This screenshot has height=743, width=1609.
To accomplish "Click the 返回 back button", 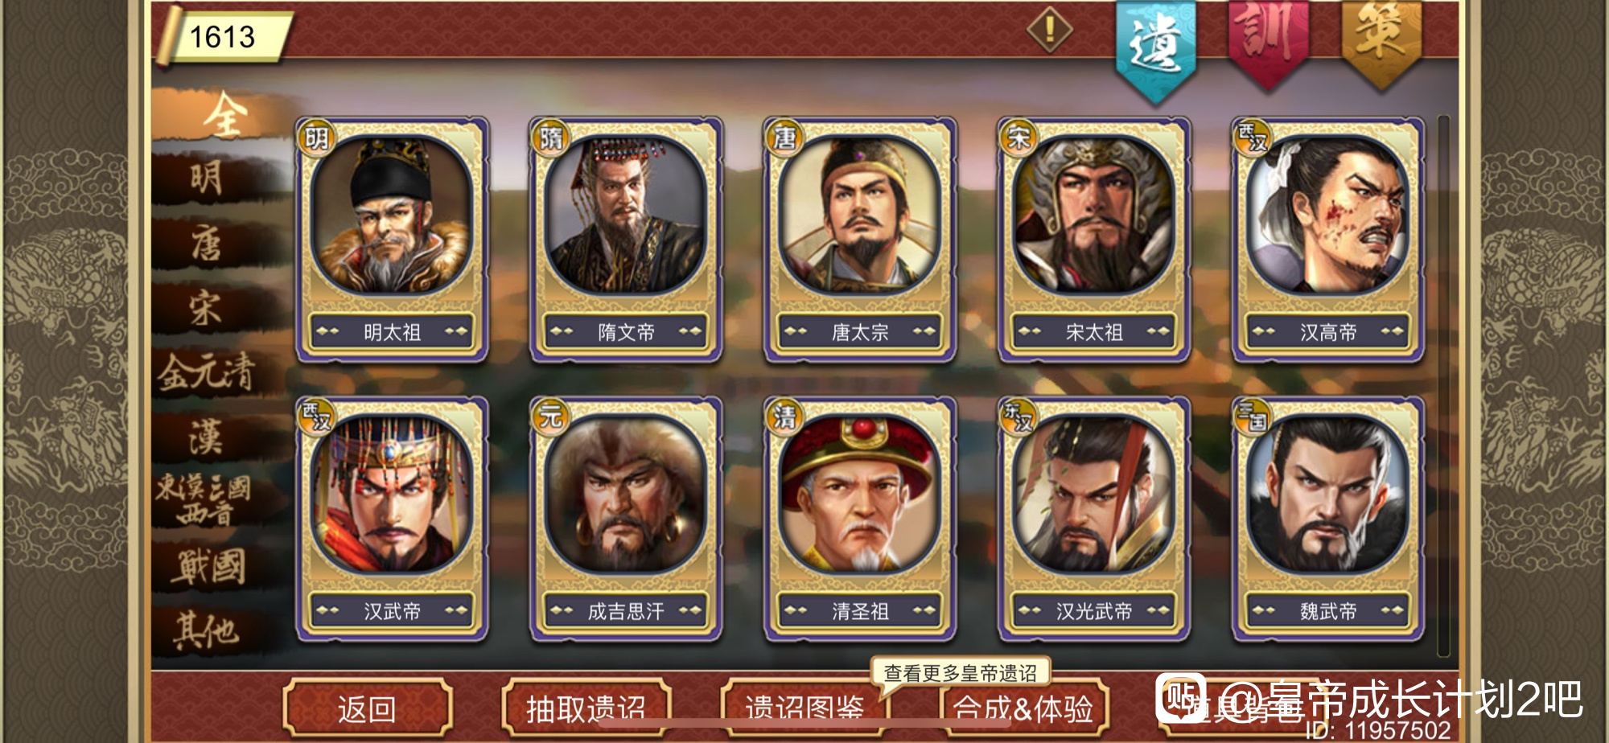I will point(367,708).
